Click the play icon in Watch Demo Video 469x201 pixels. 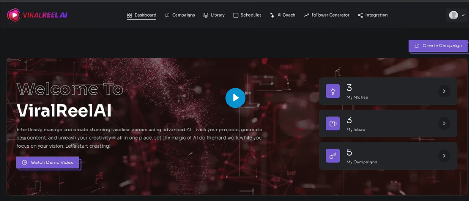point(25,162)
